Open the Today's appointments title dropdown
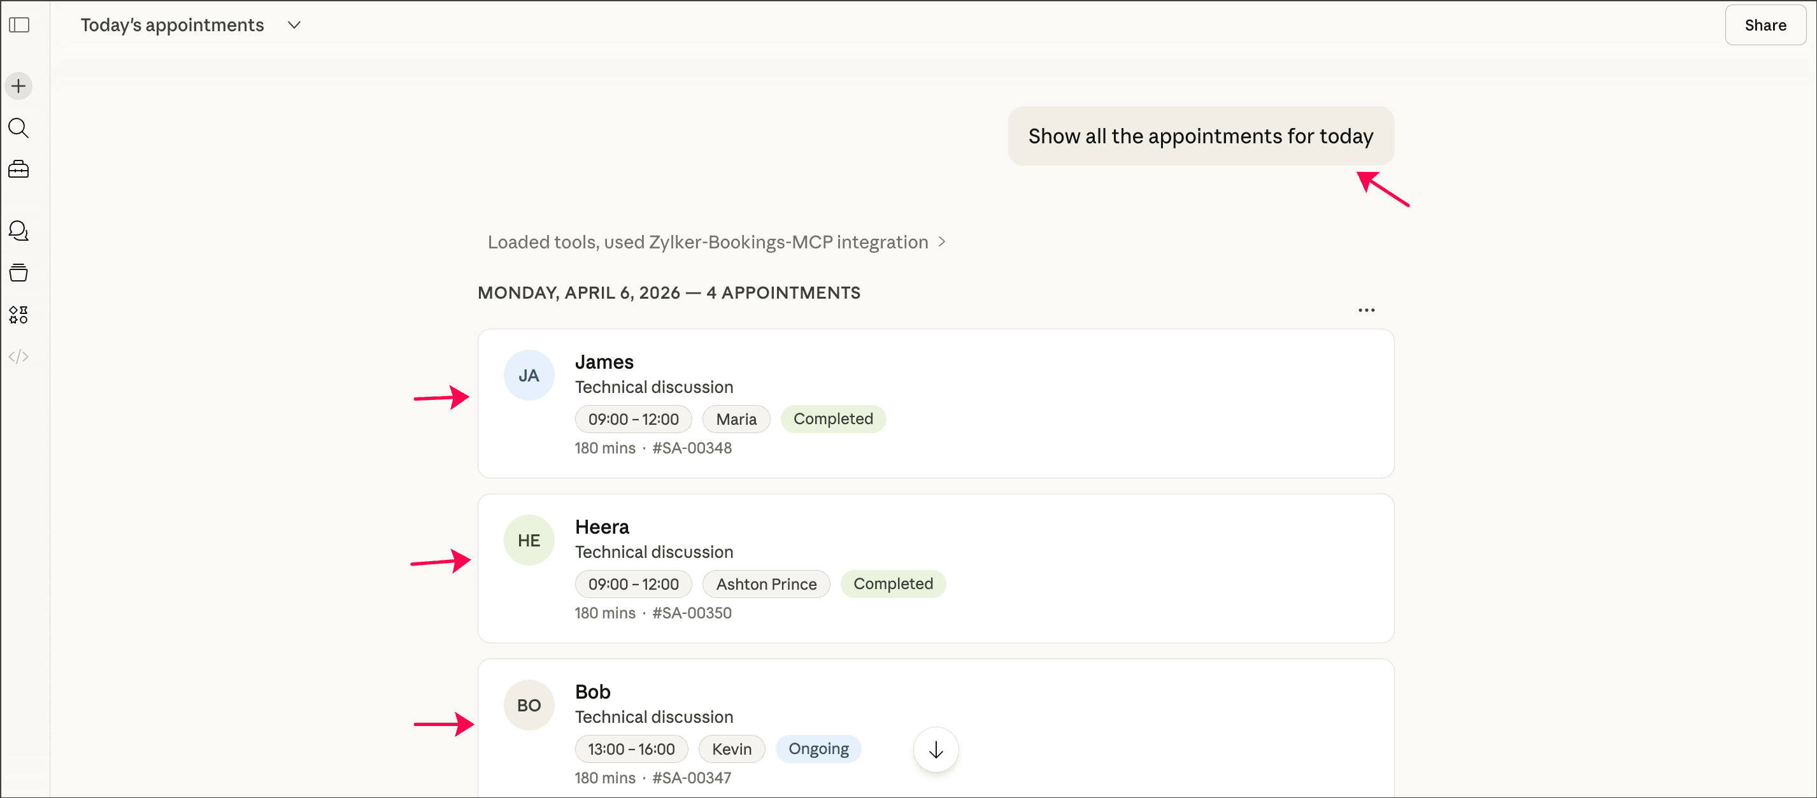The width and height of the screenshot is (1817, 798). (294, 25)
